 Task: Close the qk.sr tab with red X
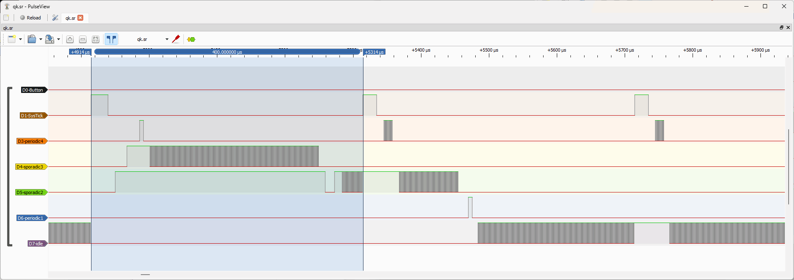(x=81, y=18)
